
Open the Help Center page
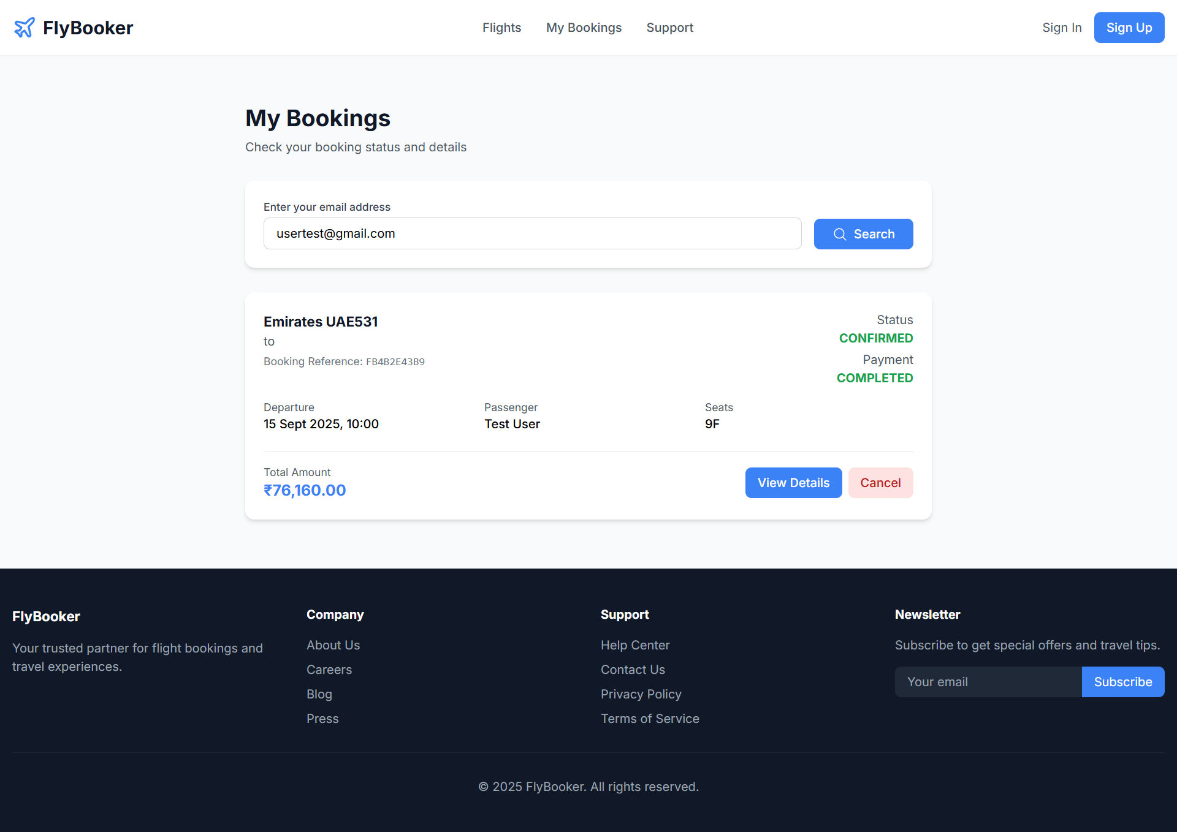635,645
